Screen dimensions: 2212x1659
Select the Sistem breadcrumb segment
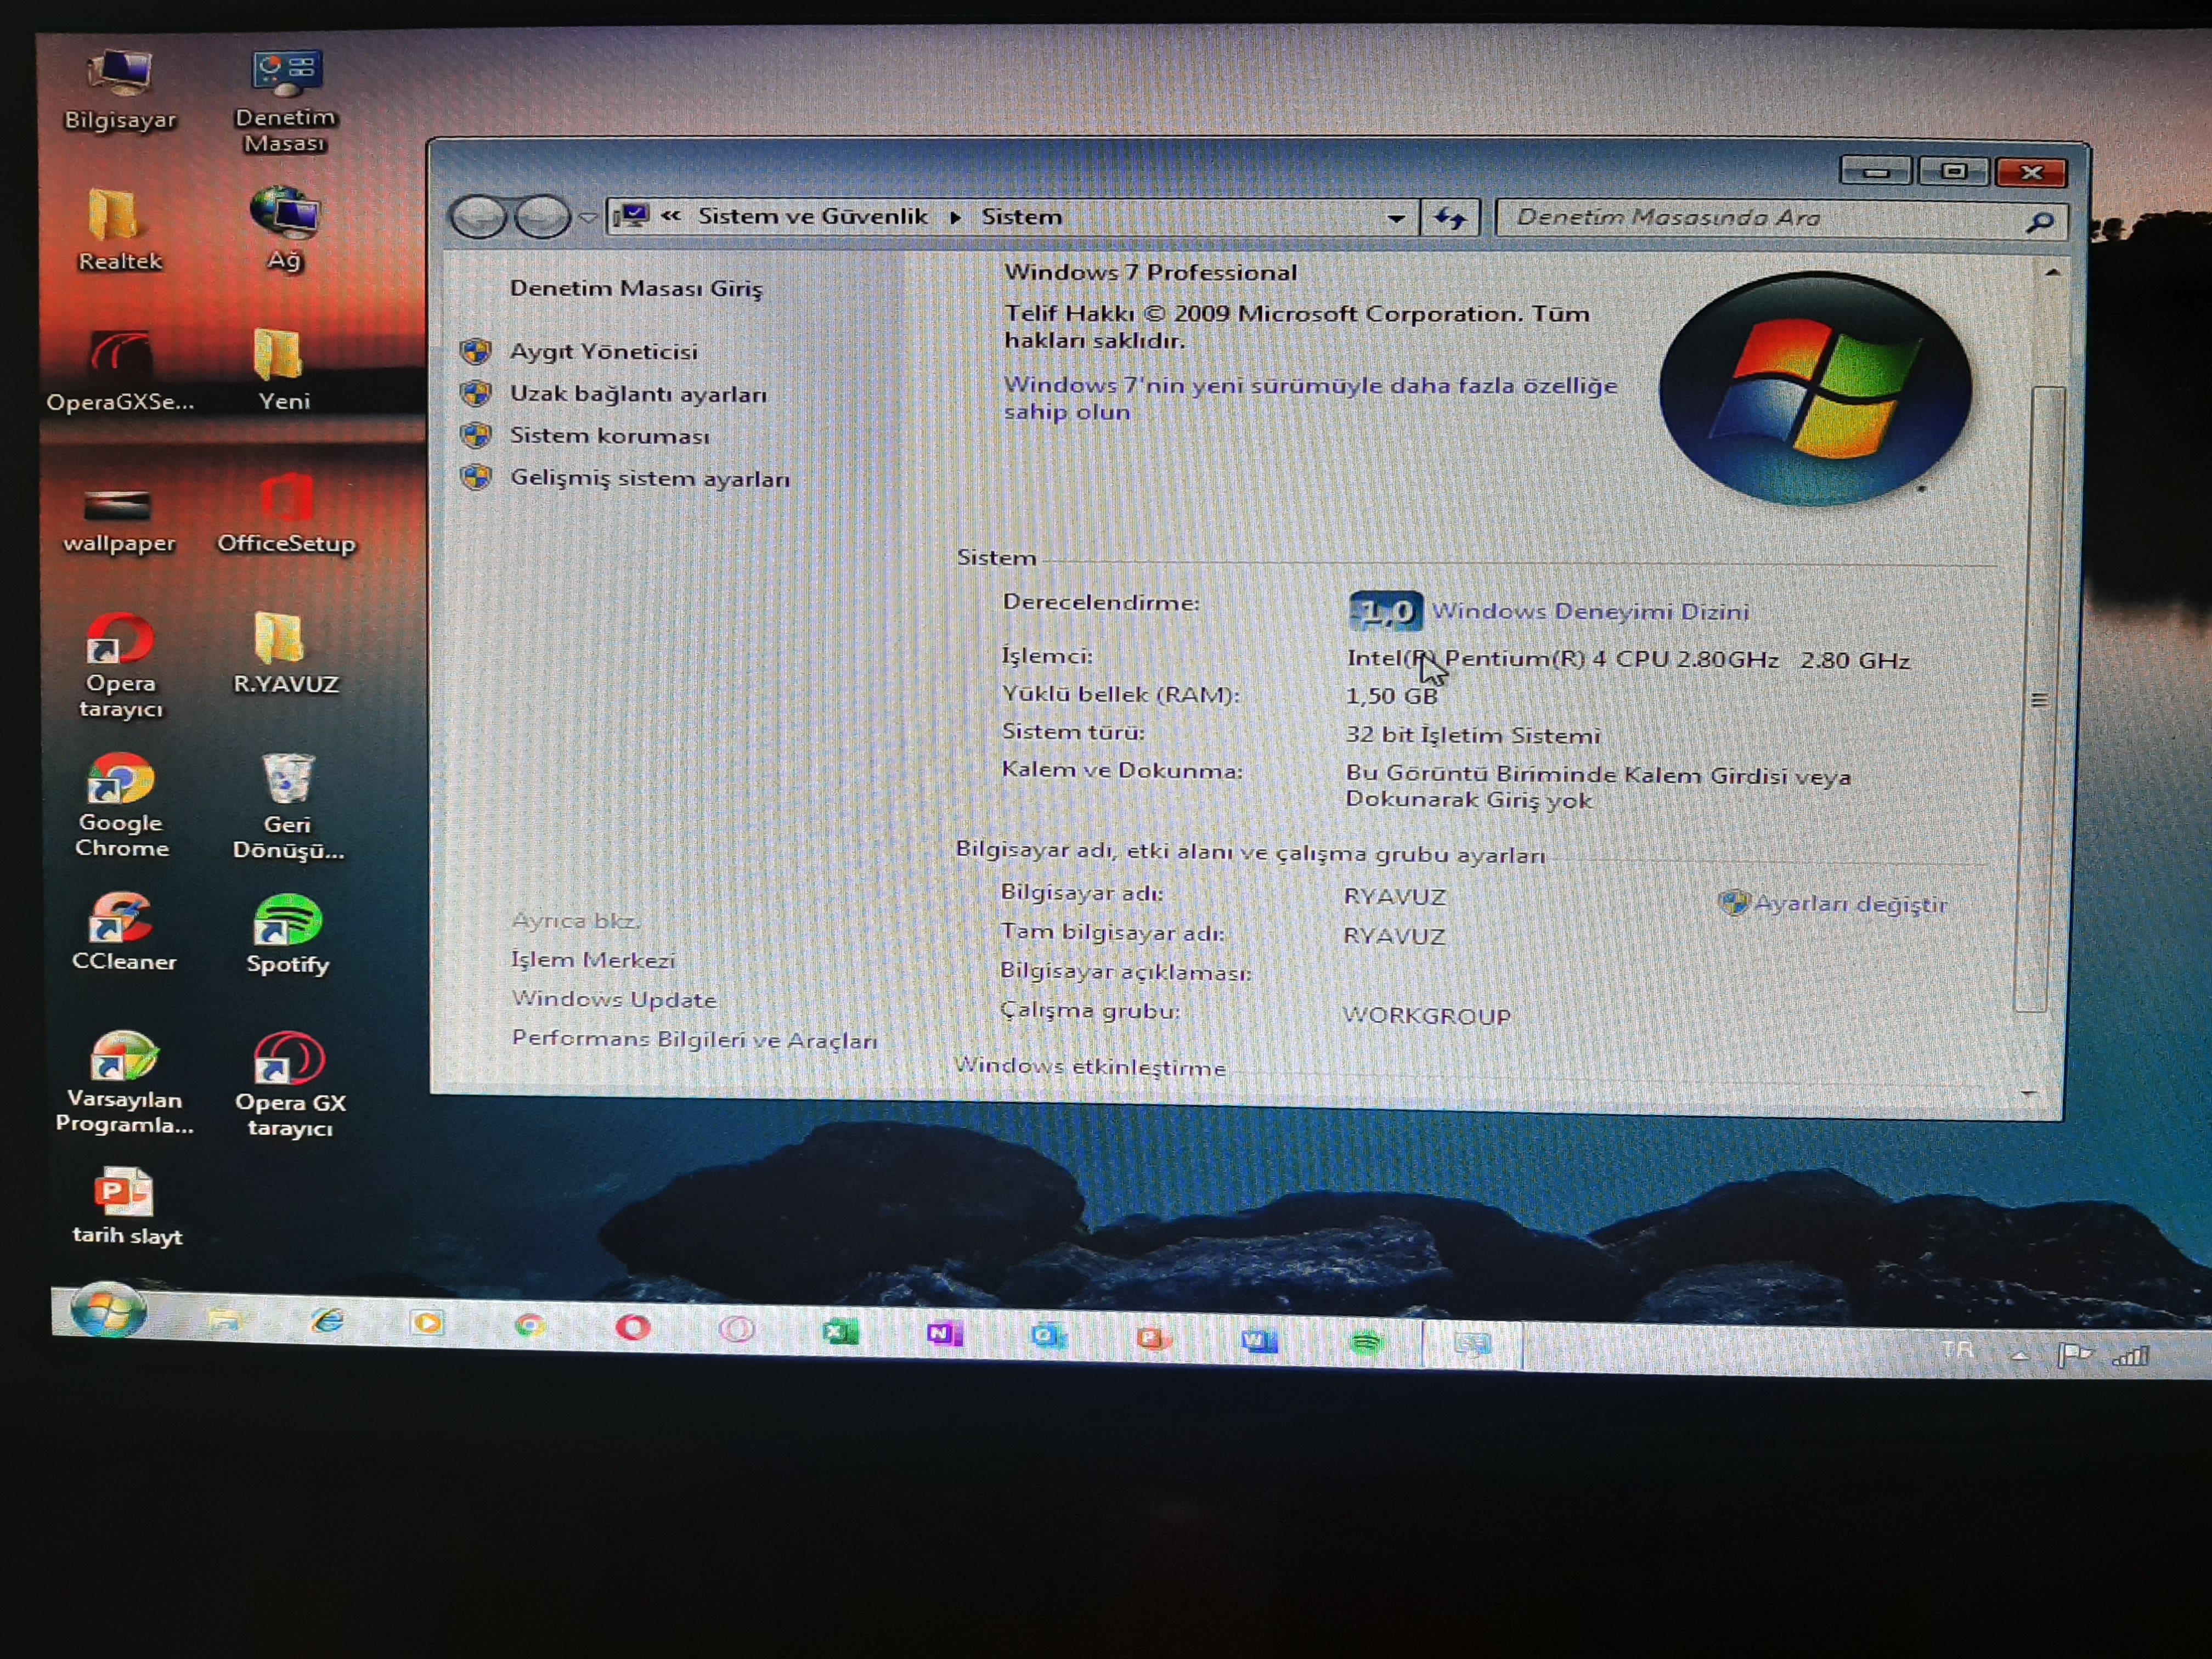click(x=1021, y=217)
